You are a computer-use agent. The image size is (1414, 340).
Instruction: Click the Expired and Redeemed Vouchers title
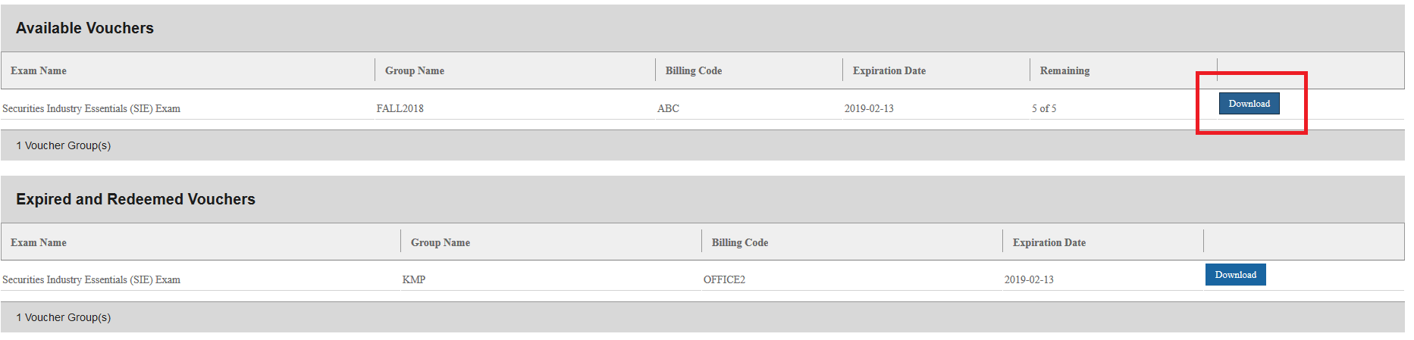point(136,200)
